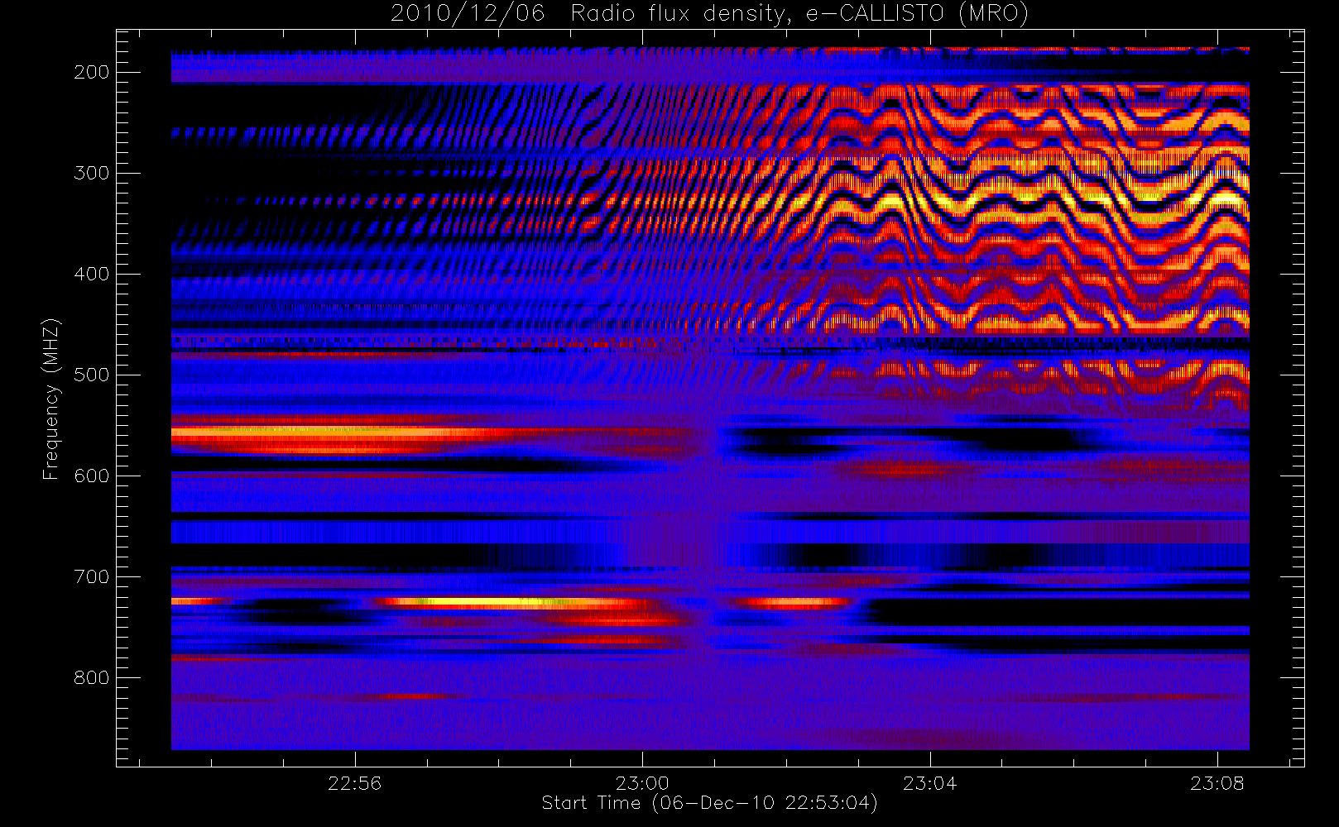Click the 22:56 time tick label
Viewport: 1339px width, 827px height.
click(355, 783)
